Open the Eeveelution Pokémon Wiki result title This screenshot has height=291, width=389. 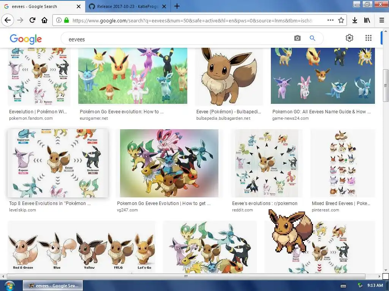38,112
